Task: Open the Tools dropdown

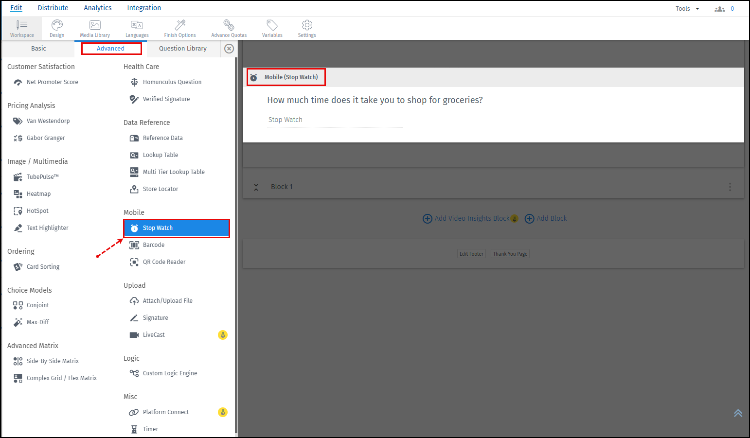Action: pos(687,8)
